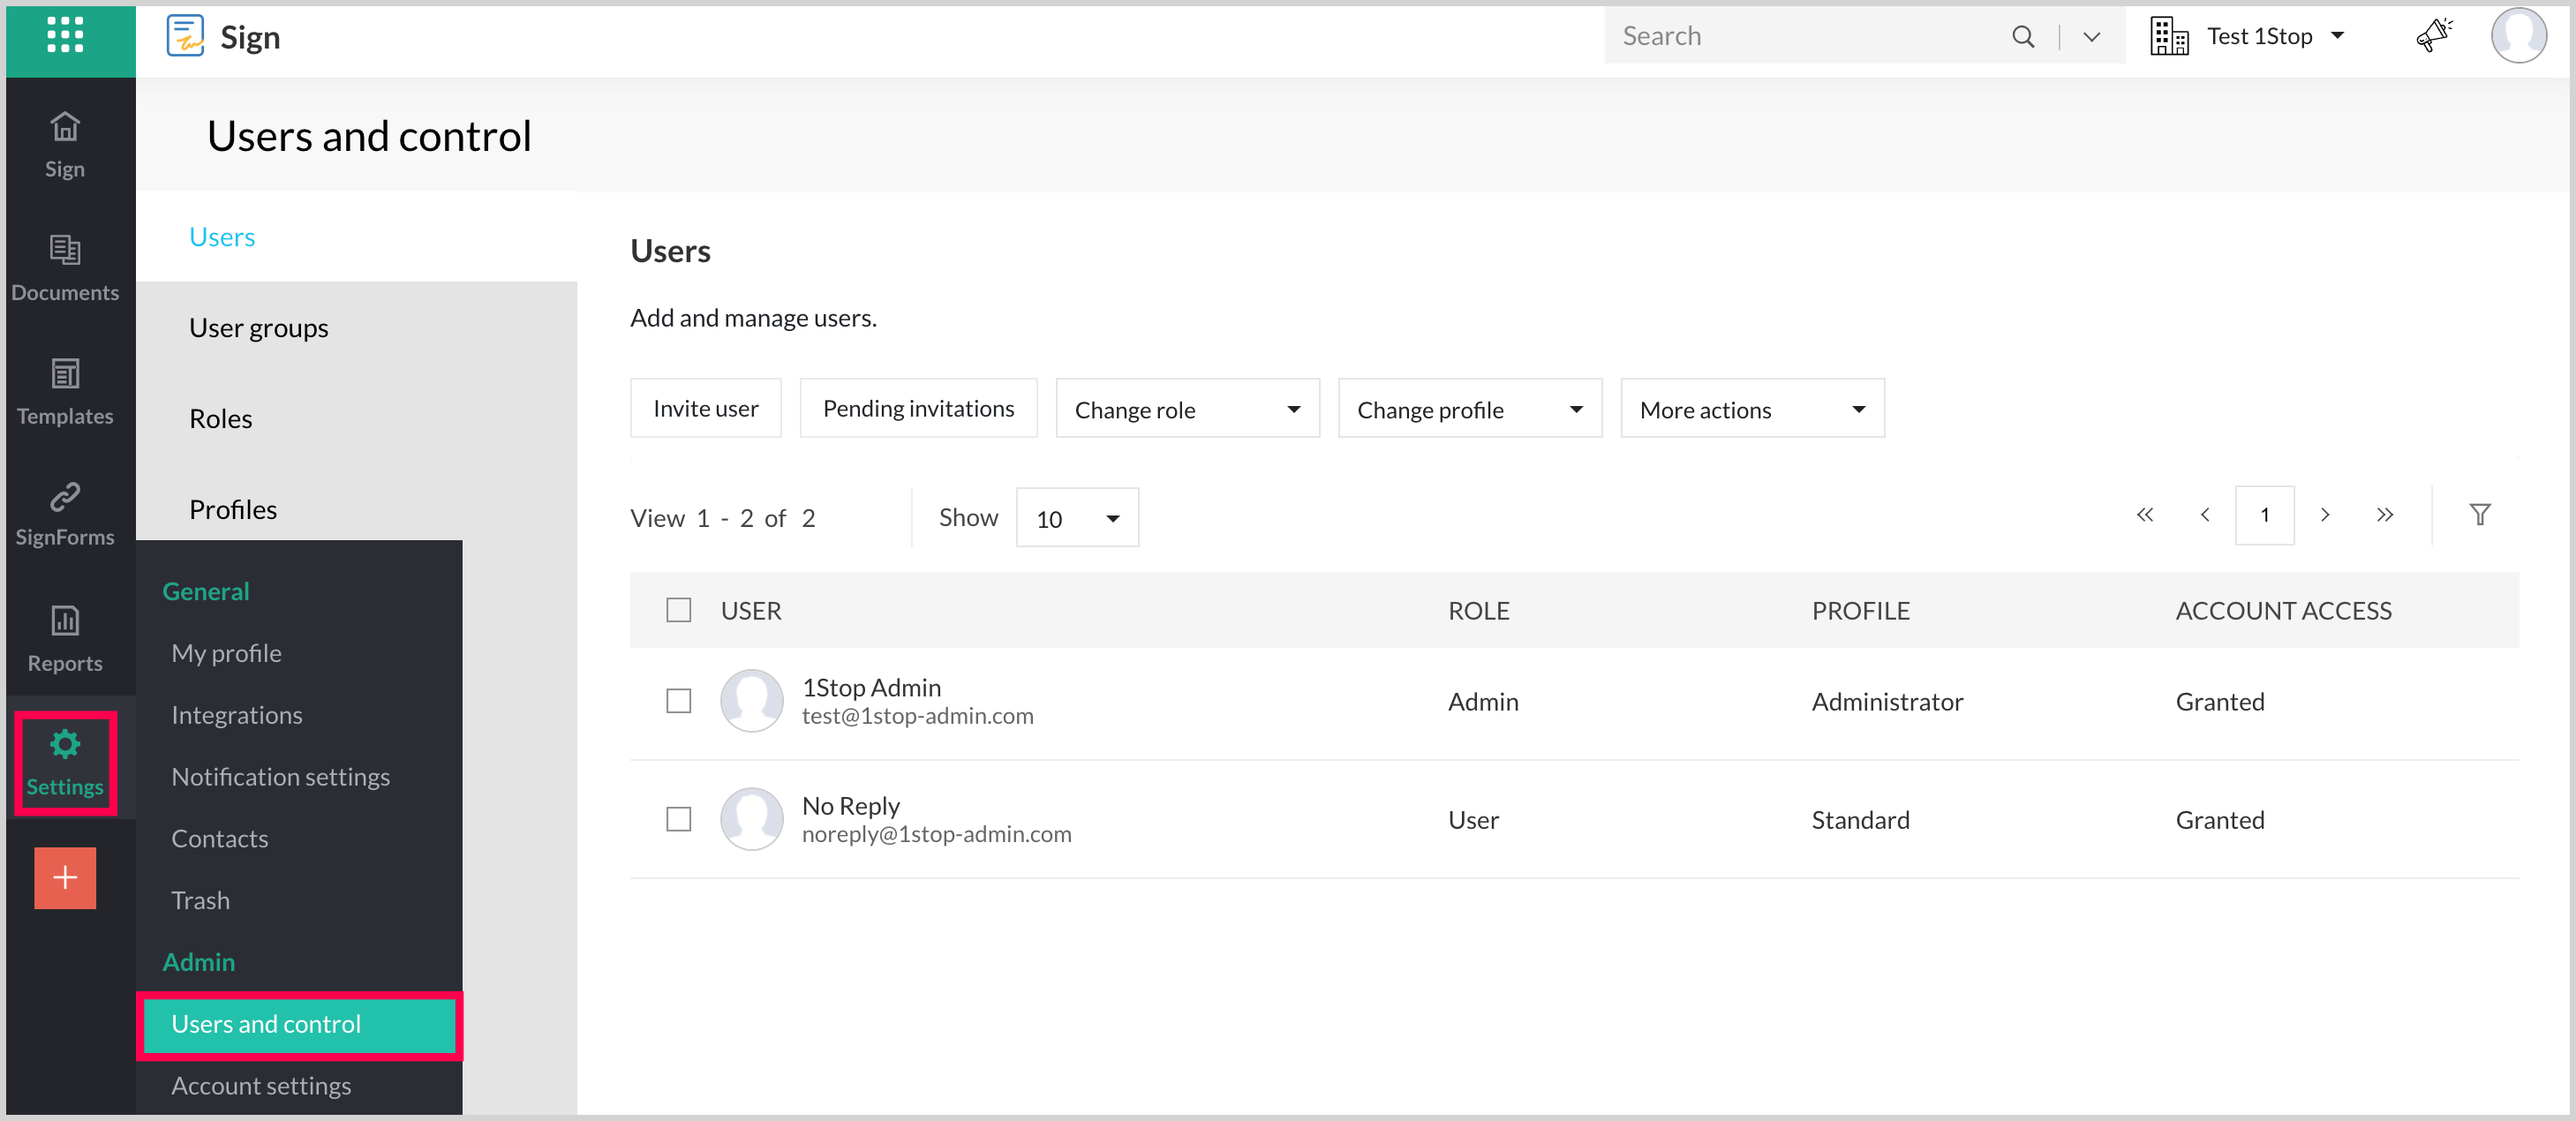2576x1121 pixels.
Task: Click the search magnifier icon
Action: tap(2023, 37)
